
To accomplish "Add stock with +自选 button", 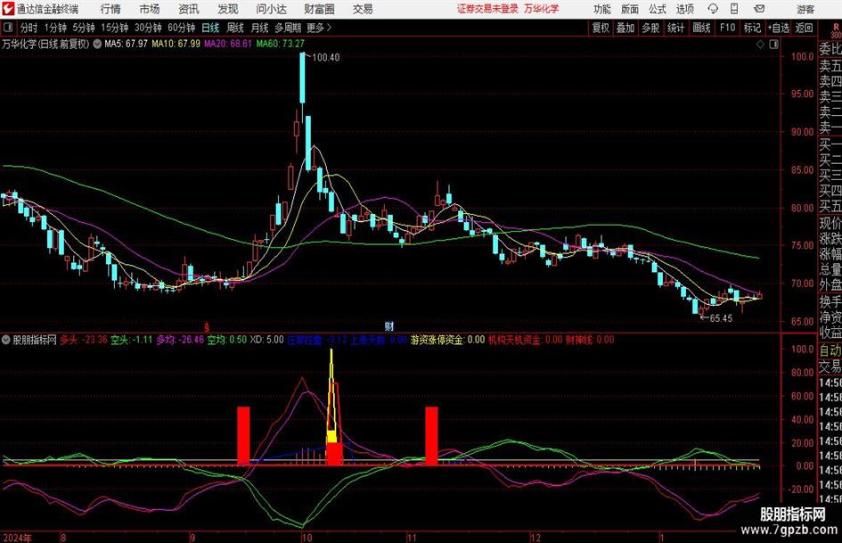I will tap(779, 28).
